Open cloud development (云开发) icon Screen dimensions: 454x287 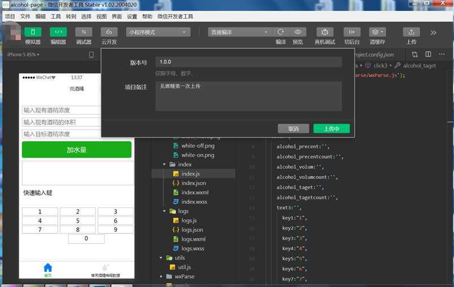click(x=109, y=32)
